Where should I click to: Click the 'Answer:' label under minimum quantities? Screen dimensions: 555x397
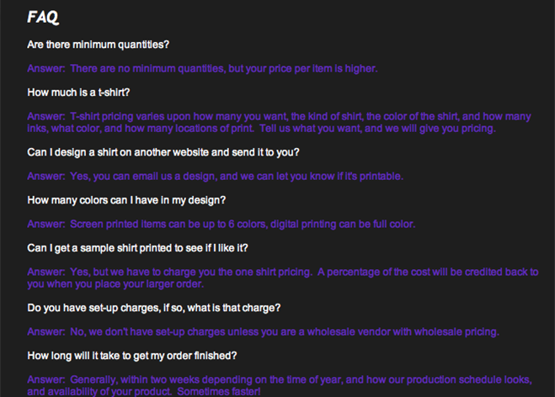(x=46, y=69)
